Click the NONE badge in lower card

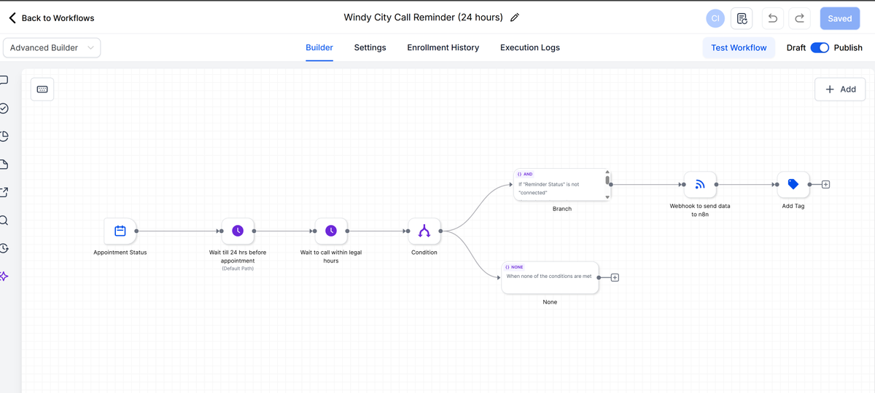(x=514, y=267)
